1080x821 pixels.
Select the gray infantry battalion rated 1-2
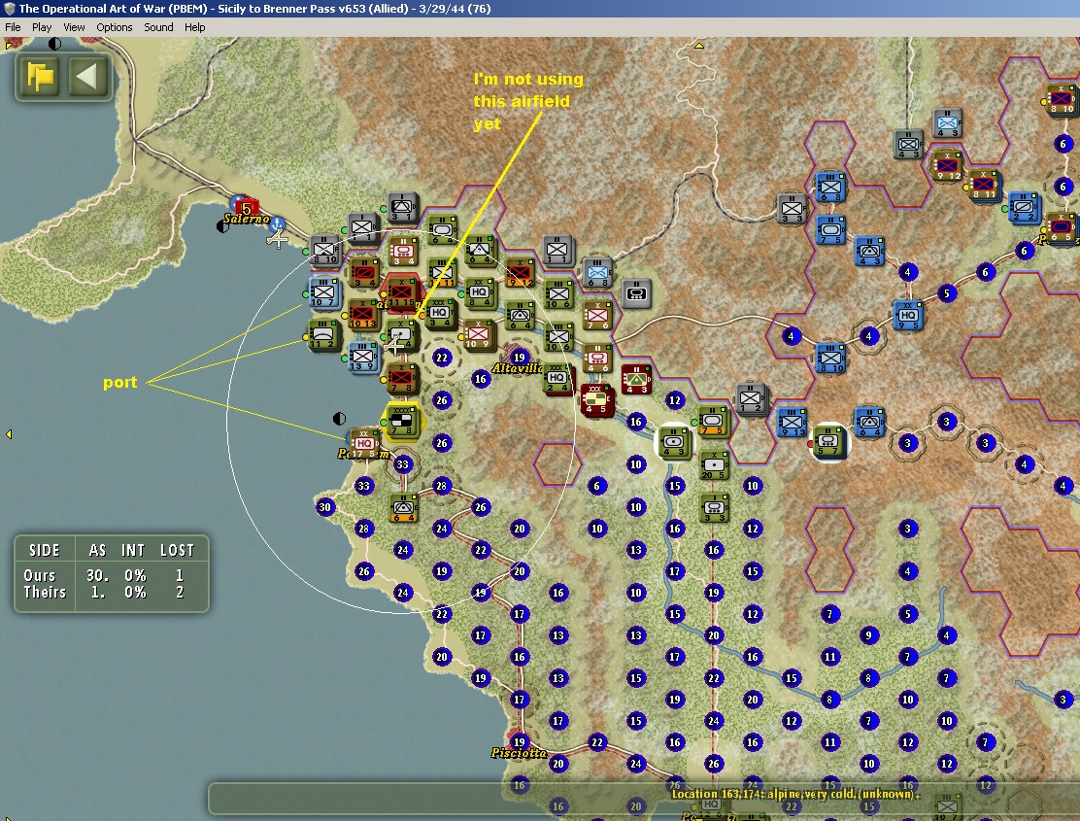tap(751, 398)
